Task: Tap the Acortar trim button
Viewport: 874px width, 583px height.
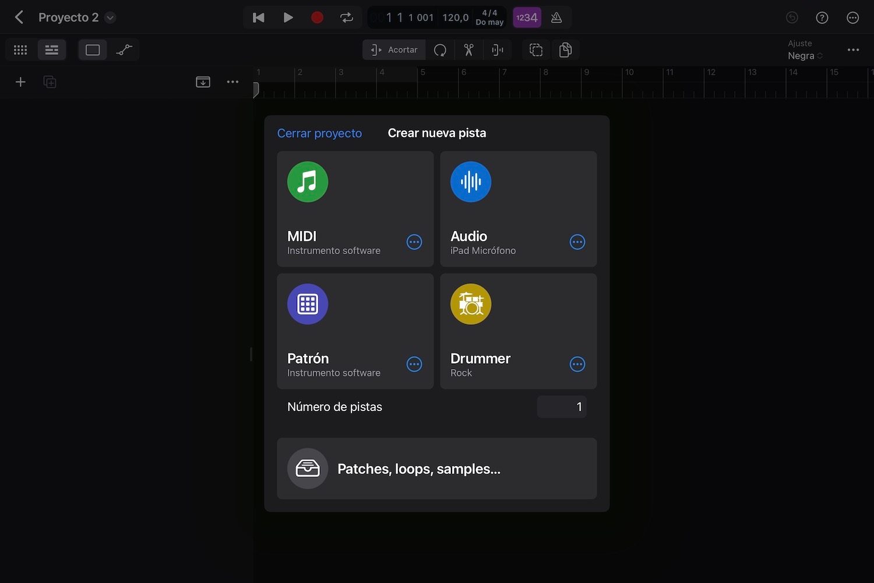Action: click(x=394, y=50)
